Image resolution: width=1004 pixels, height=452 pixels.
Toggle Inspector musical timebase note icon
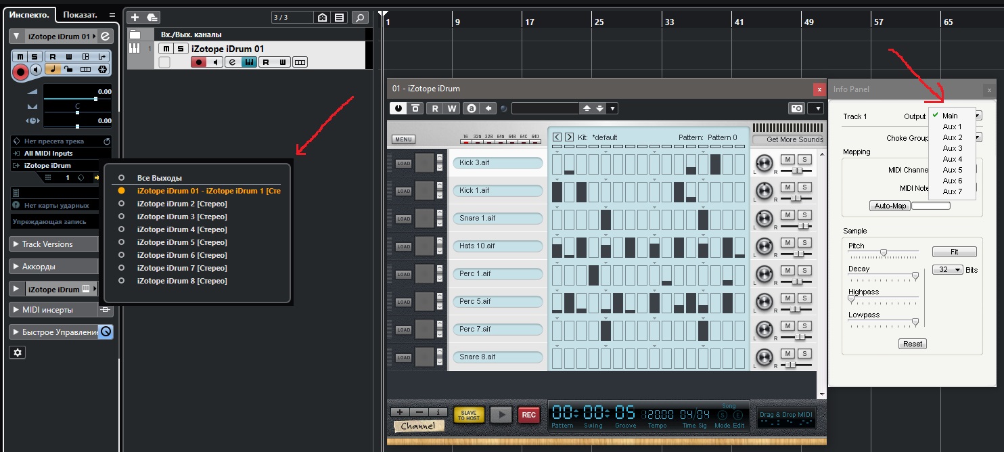pos(53,69)
